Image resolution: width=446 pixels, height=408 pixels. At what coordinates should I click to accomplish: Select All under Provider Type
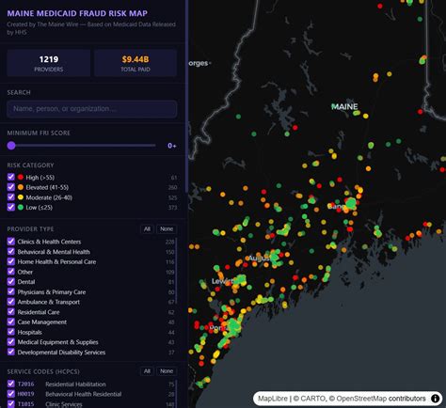tap(147, 229)
